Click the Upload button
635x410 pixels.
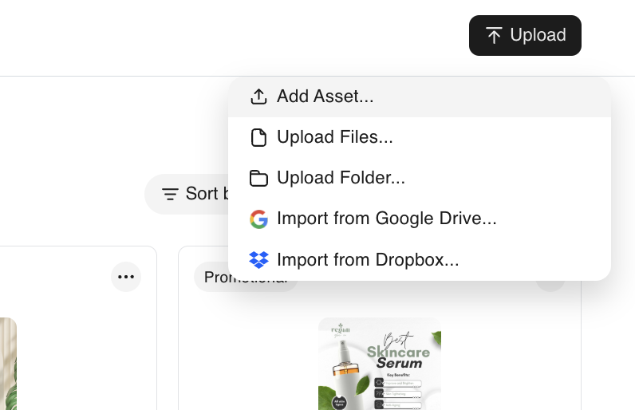(x=525, y=35)
